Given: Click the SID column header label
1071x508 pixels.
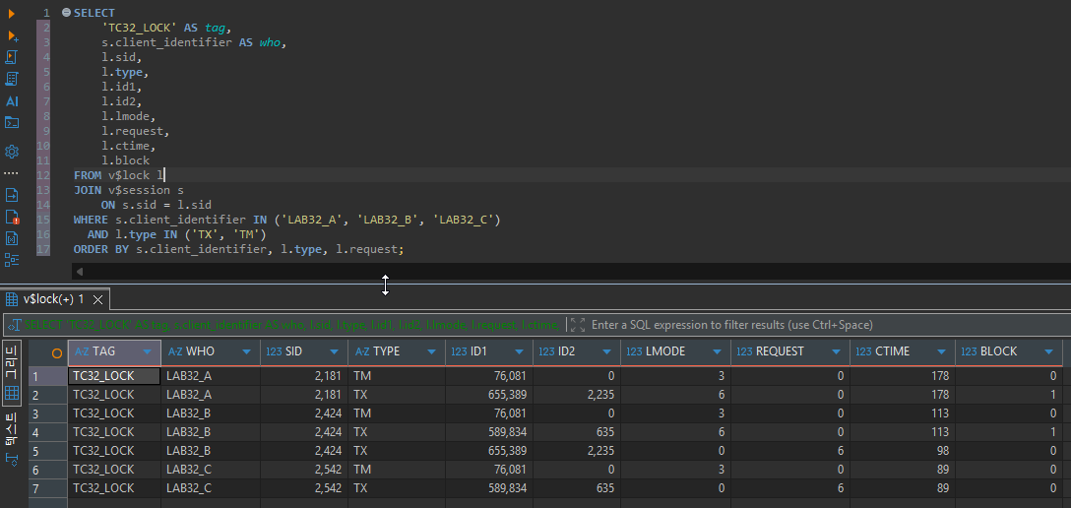Looking at the screenshot, I should click(x=293, y=351).
